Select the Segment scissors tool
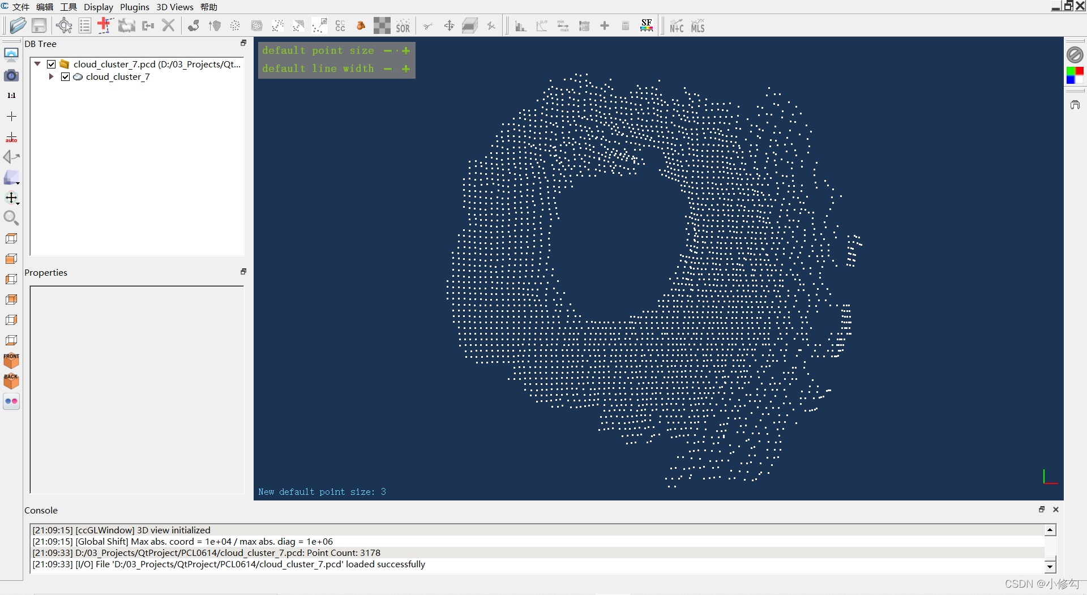 429,26
